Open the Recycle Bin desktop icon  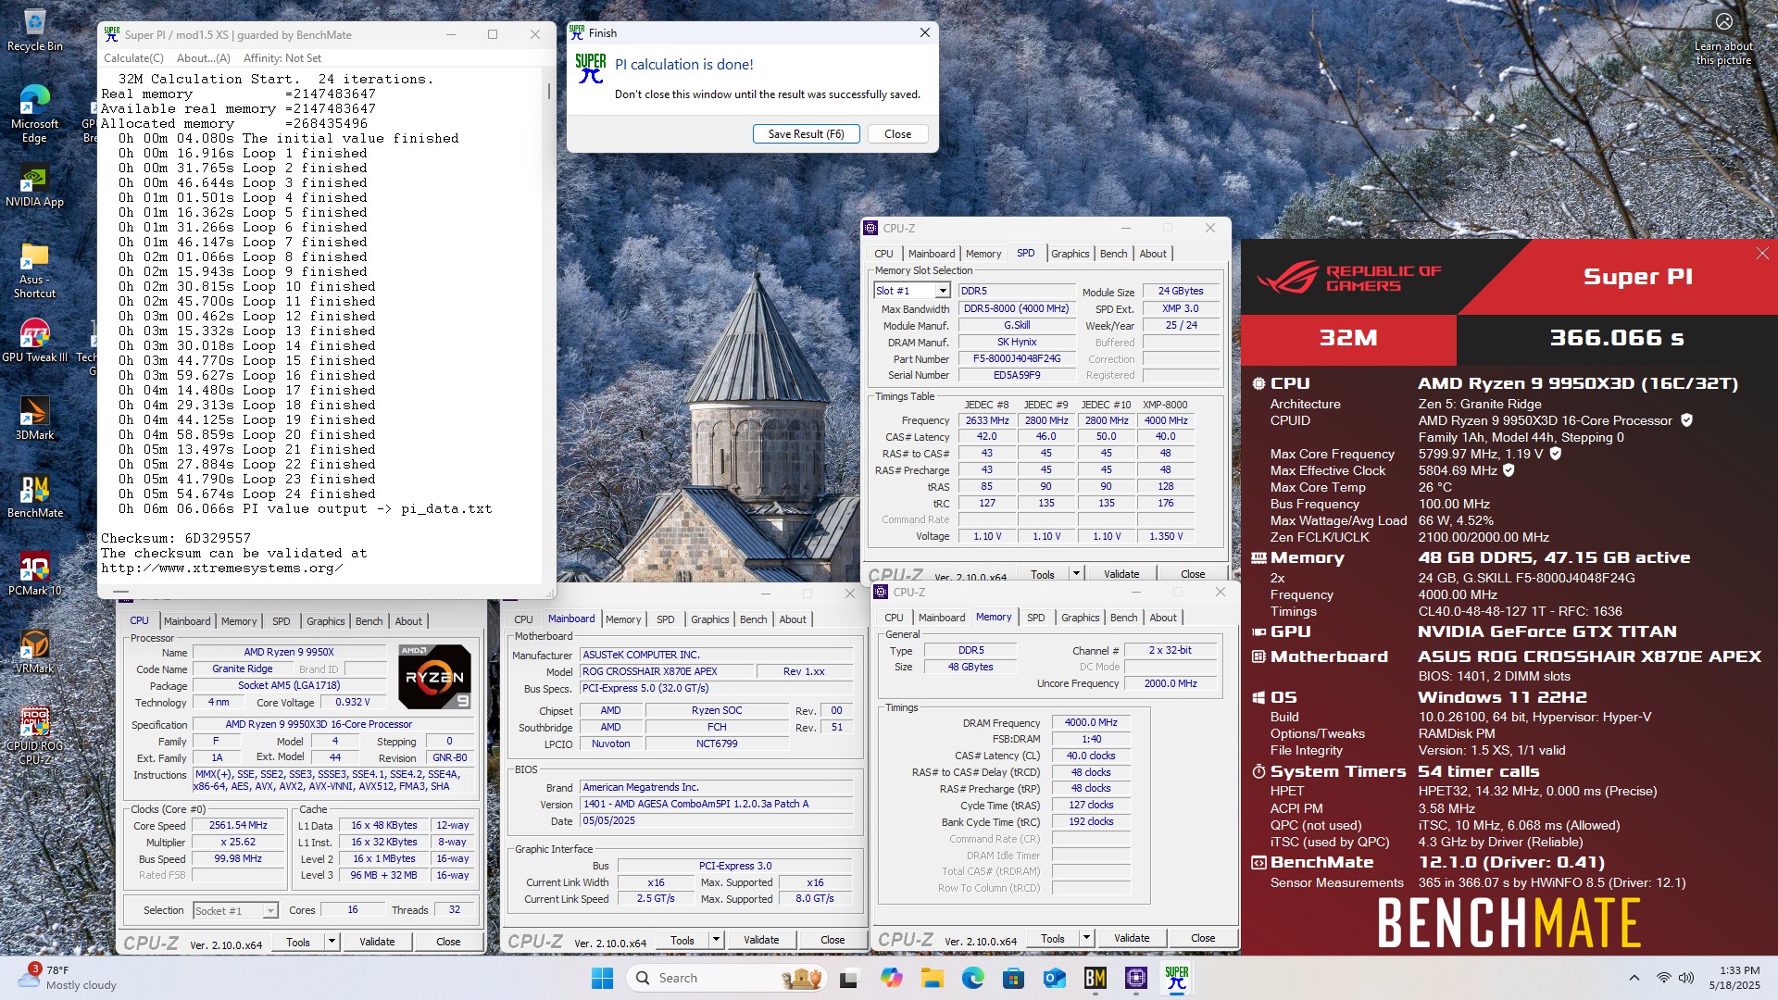coord(34,31)
